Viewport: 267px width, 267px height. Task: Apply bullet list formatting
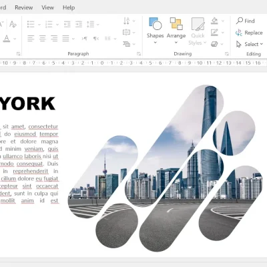(31, 24)
